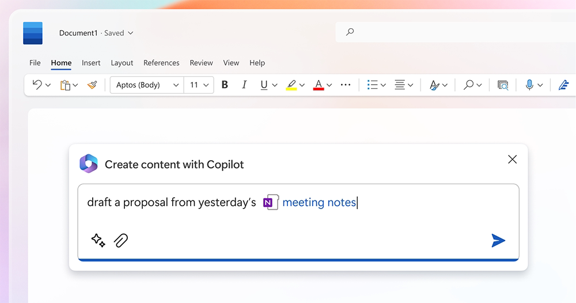This screenshot has width=576, height=303.
Task: Click the Copilot sparkle inspire icon
Action: [98, 240]
